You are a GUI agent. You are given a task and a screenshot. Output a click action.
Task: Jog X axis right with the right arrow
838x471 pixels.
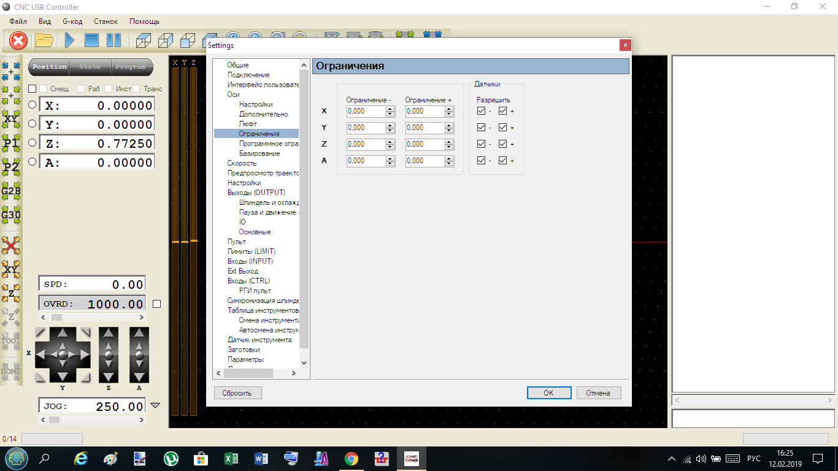click(84, 354)
